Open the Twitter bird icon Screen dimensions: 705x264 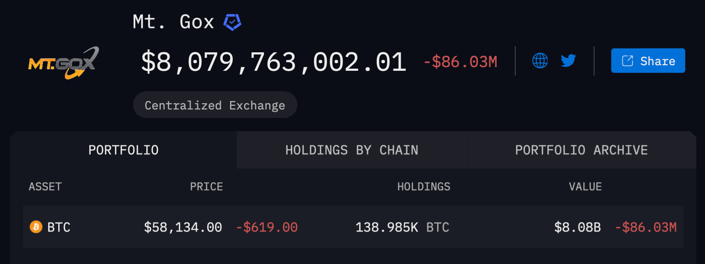click(568, 60)
